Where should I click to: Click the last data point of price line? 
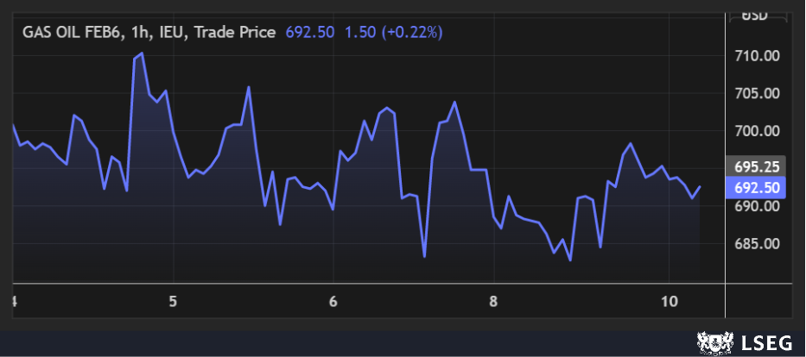pyautogui.click(x=700, y=186)
